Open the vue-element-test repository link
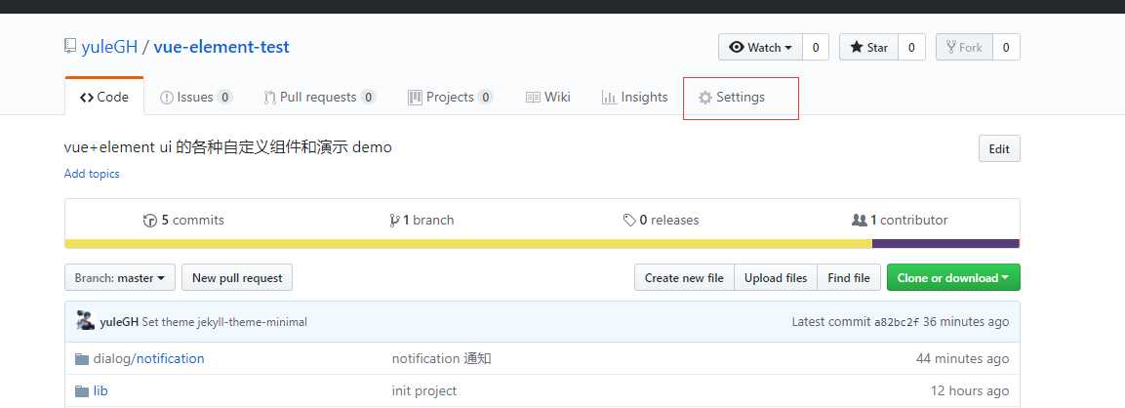This screenshot has width=1125, height=408. click(221, 48)
